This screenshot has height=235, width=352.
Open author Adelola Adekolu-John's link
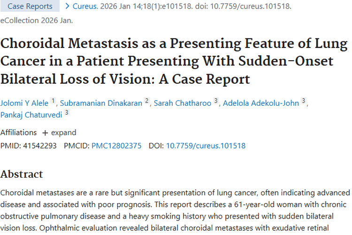tap(262, 103)
